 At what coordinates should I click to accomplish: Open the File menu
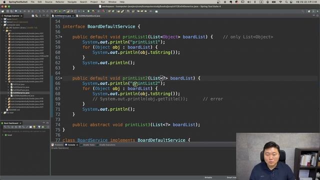pos(32,2)
